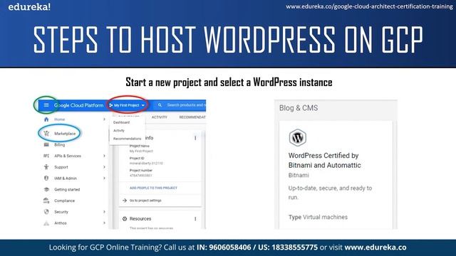Click the arrow icon before Go to project settings
456x256 pixels.
pos(125,201)
